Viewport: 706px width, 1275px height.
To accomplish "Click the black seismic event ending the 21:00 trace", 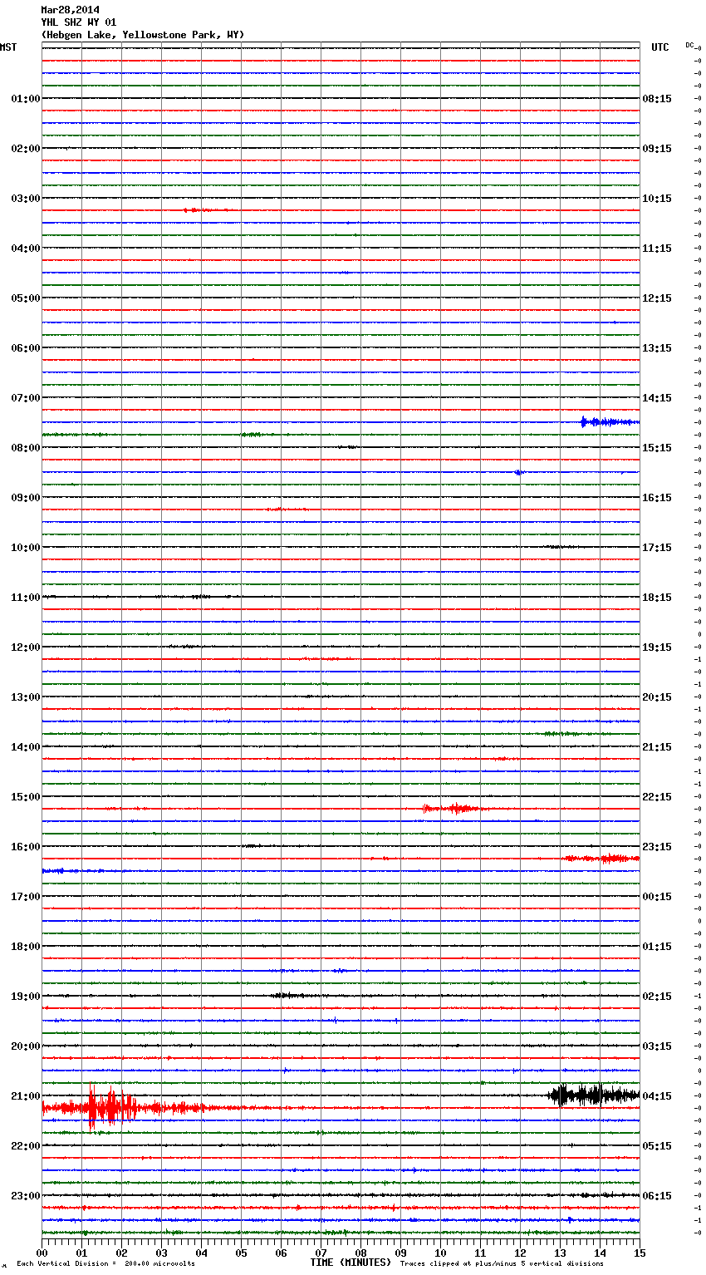I will pos(594,1095).
